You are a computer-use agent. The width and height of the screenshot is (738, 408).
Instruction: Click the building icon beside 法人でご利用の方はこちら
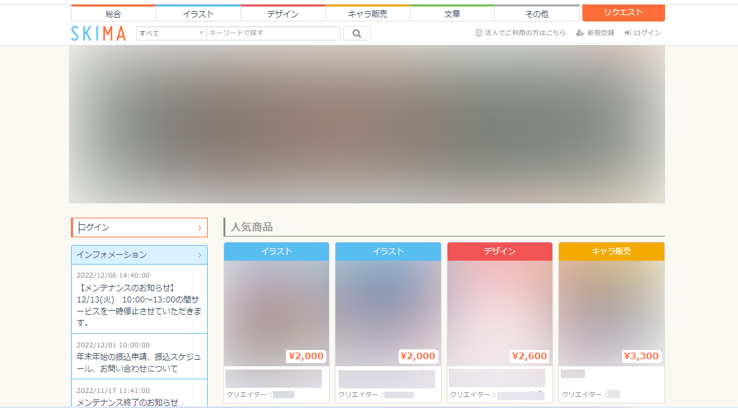477,31
